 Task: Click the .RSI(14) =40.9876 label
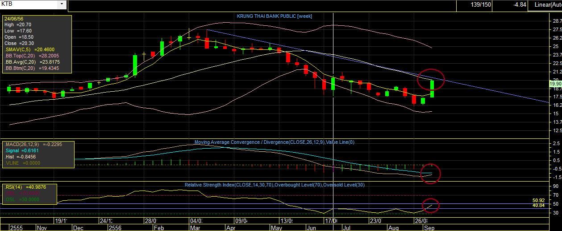point(26,187)
